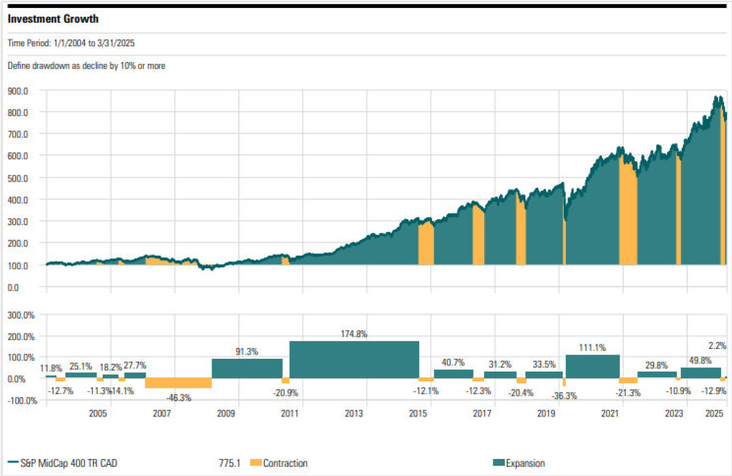Click the 2021 year label on the axis
This screenshot has height=476, width=732.
point(609,414)
